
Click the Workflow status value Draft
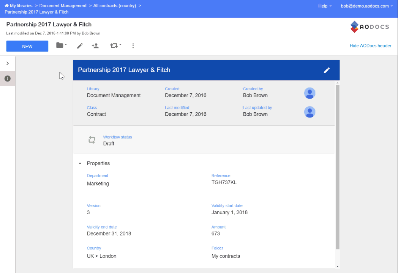tap(109, 143)
